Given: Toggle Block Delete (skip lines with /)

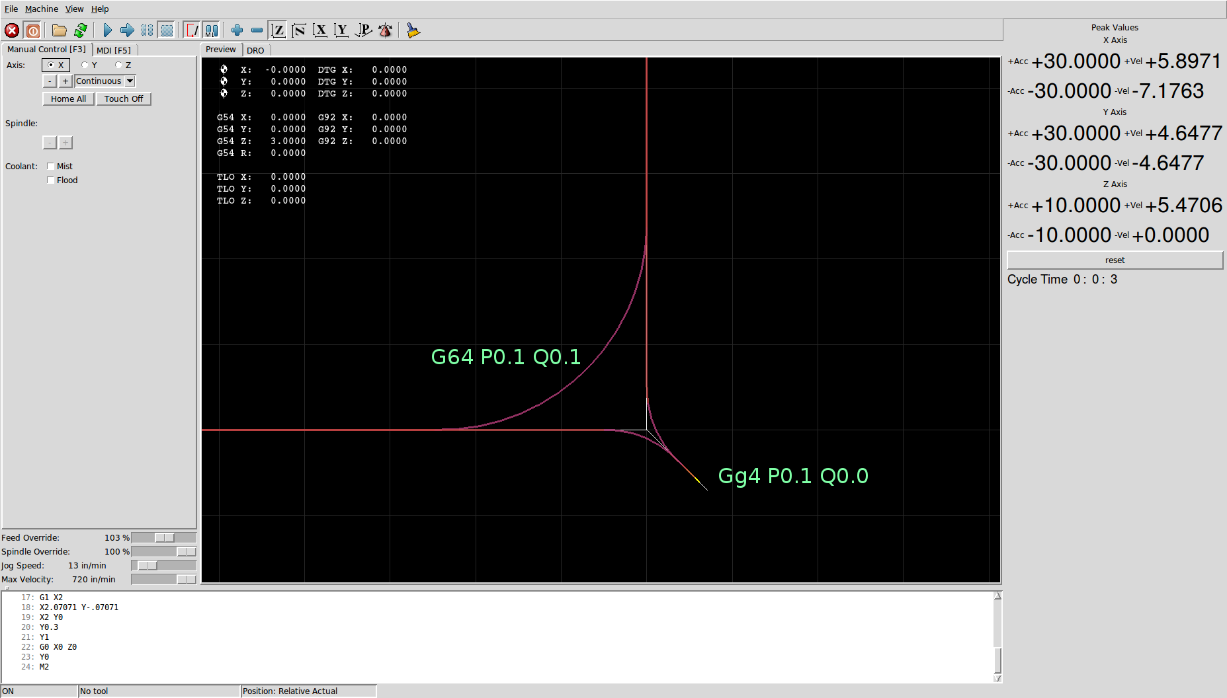Looking at the screenshot, I should tap(192, 30).
